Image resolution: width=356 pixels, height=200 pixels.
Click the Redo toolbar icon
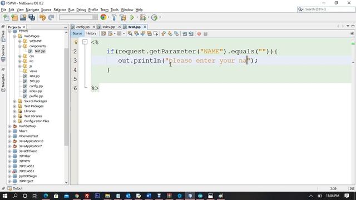[x=51, y=17]
